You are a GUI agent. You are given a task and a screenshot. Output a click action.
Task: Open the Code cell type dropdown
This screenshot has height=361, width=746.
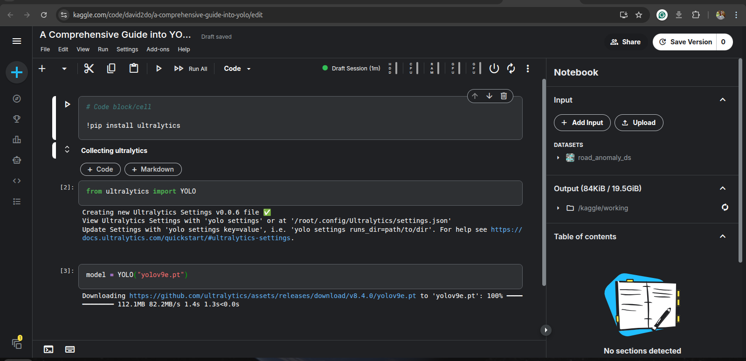[237, 69]
